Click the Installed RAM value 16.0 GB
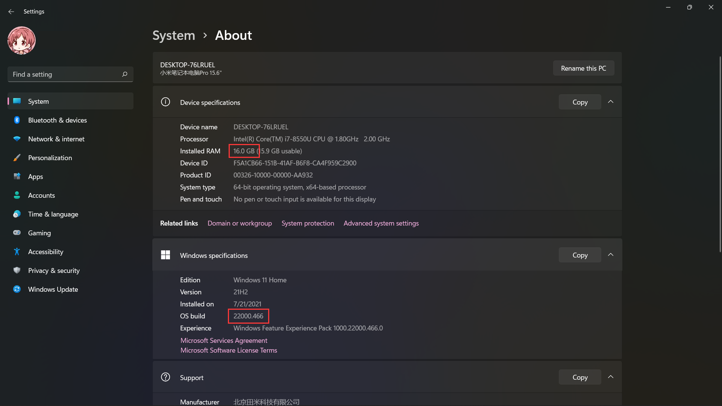The height and width of the screenshot is (406, 722). (244, 151)
